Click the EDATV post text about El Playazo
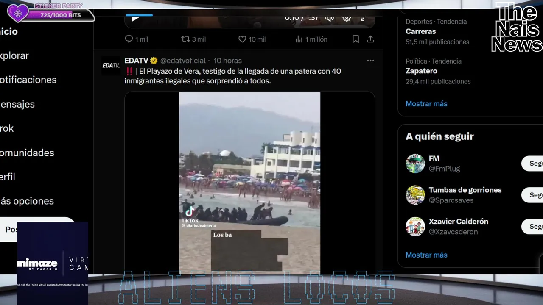 [233, 76]
